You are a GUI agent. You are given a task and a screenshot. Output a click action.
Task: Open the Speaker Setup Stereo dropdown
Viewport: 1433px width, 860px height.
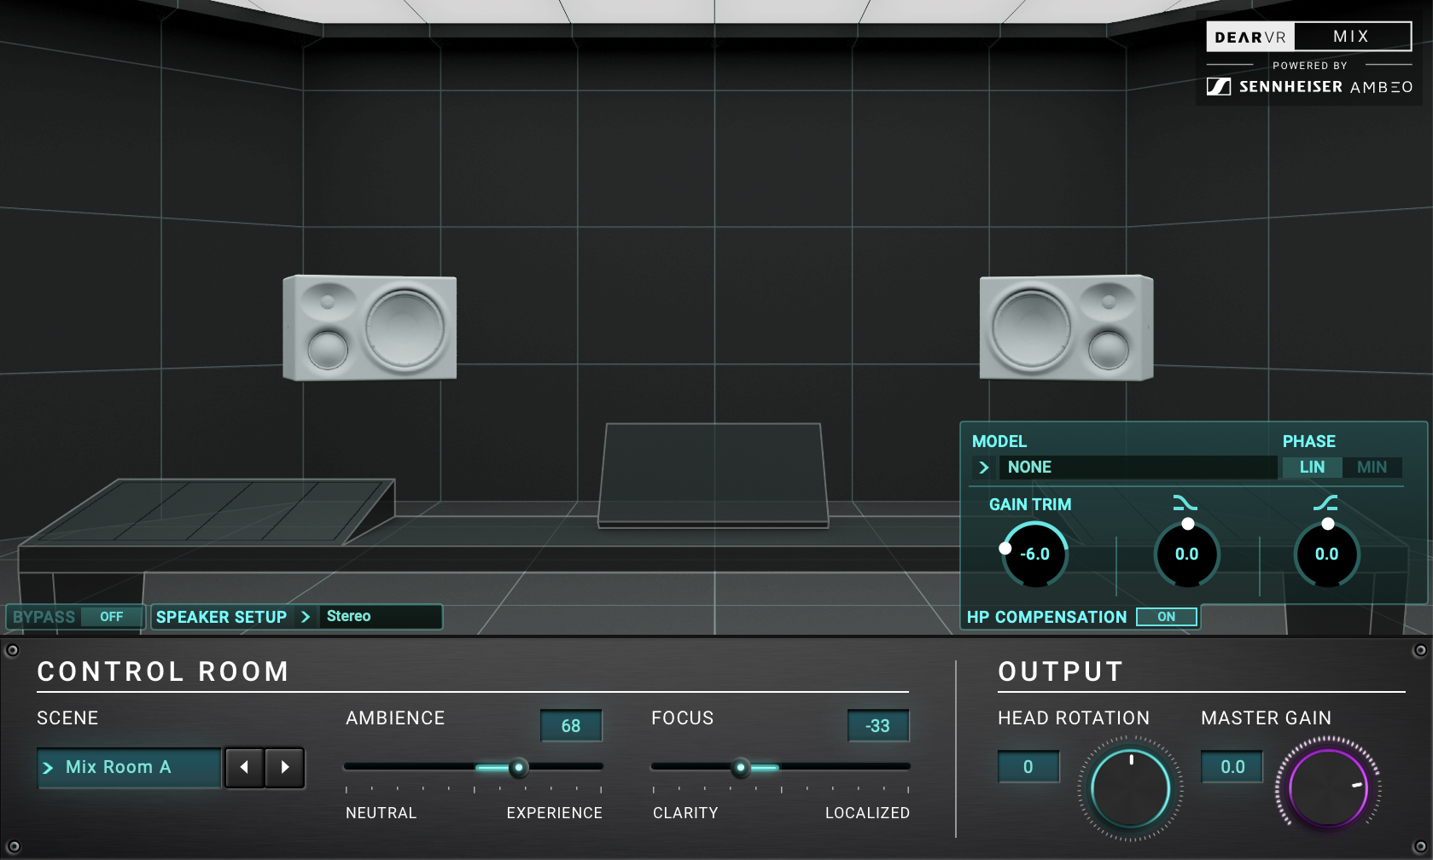pos(380,617)
